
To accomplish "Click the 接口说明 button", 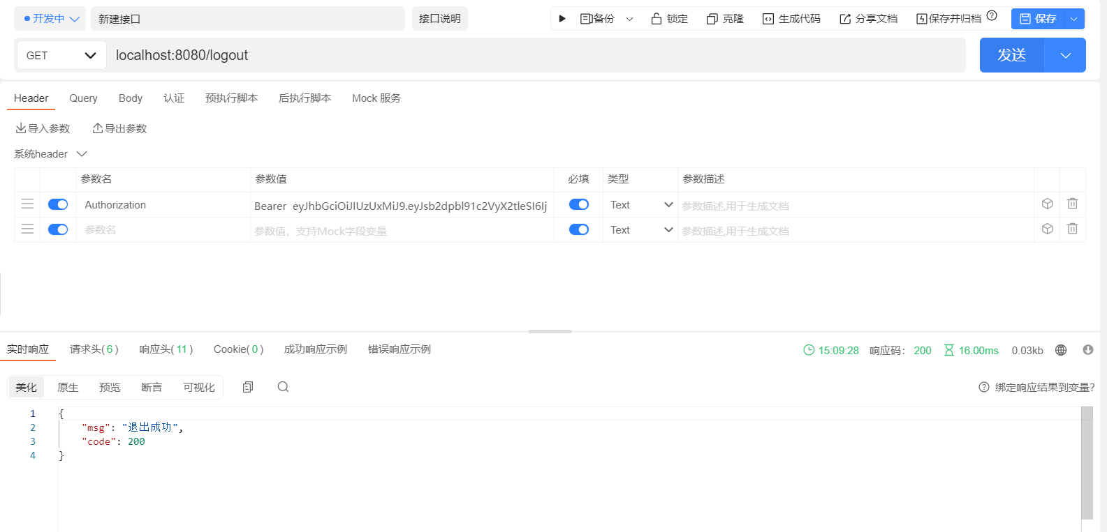I will tap(440, 19).
